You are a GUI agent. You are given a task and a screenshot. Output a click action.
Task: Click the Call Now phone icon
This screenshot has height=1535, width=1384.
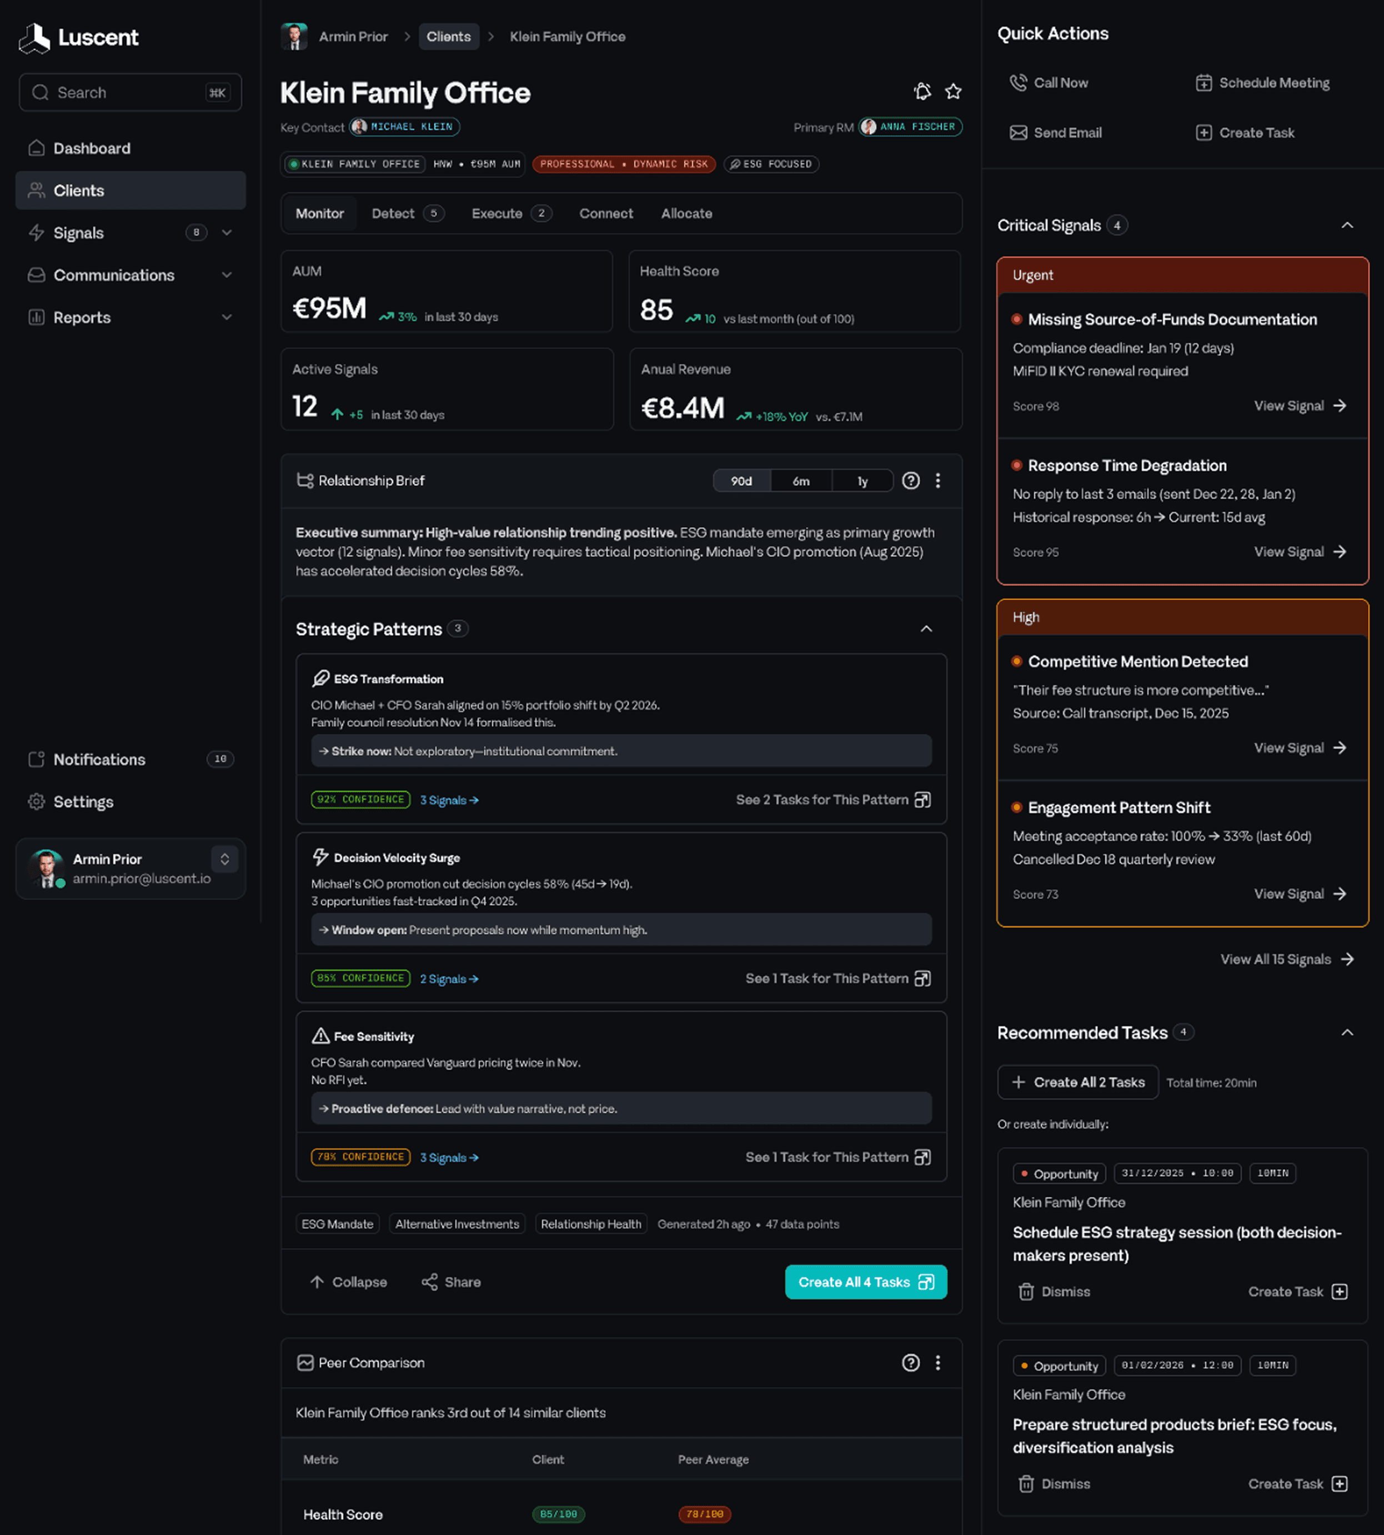tap(1017, 82)
